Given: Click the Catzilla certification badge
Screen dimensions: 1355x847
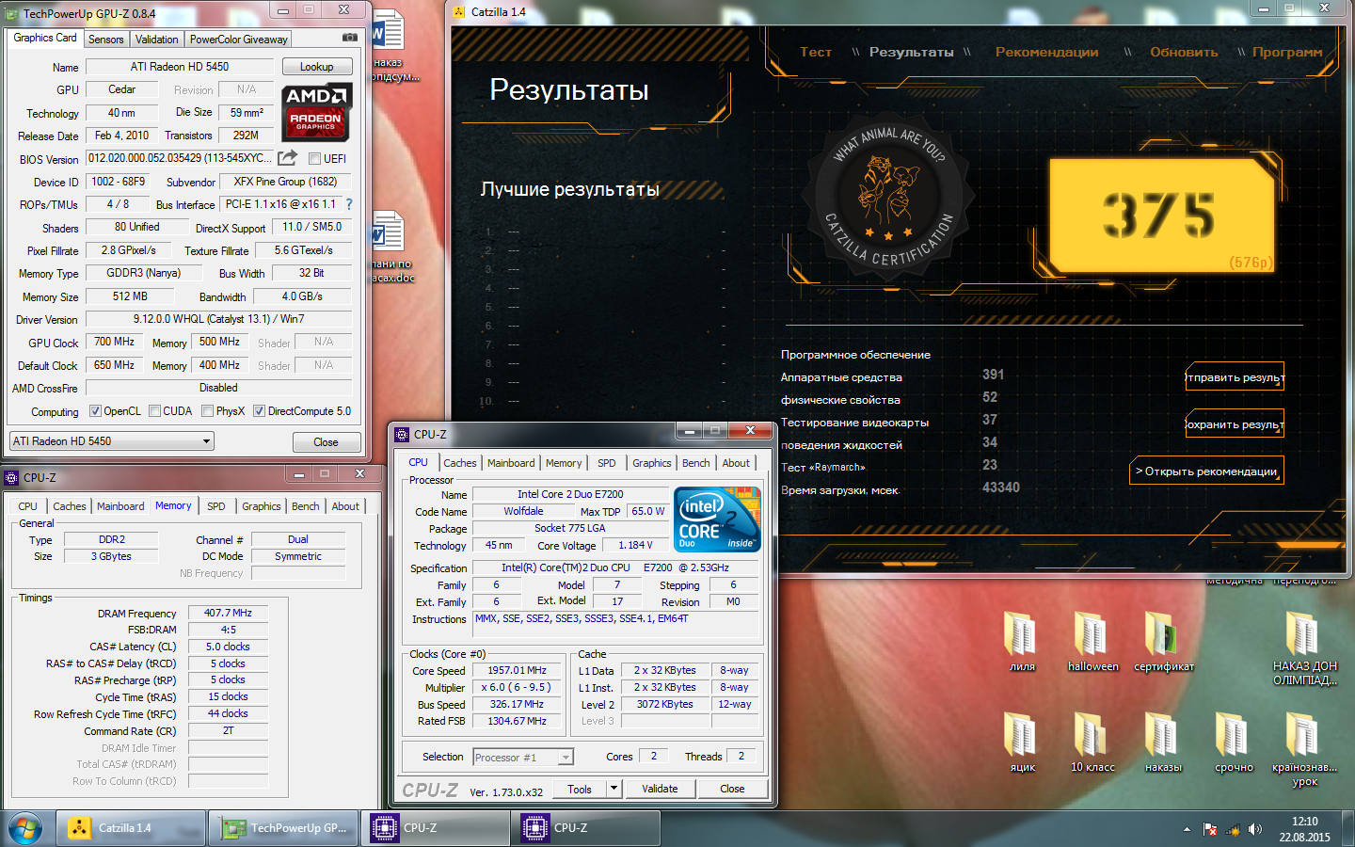Looking at the screenshot, I should (889, 195).
